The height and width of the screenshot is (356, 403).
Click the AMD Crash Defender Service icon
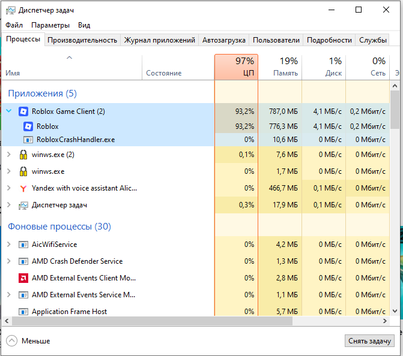coord(23,261)
